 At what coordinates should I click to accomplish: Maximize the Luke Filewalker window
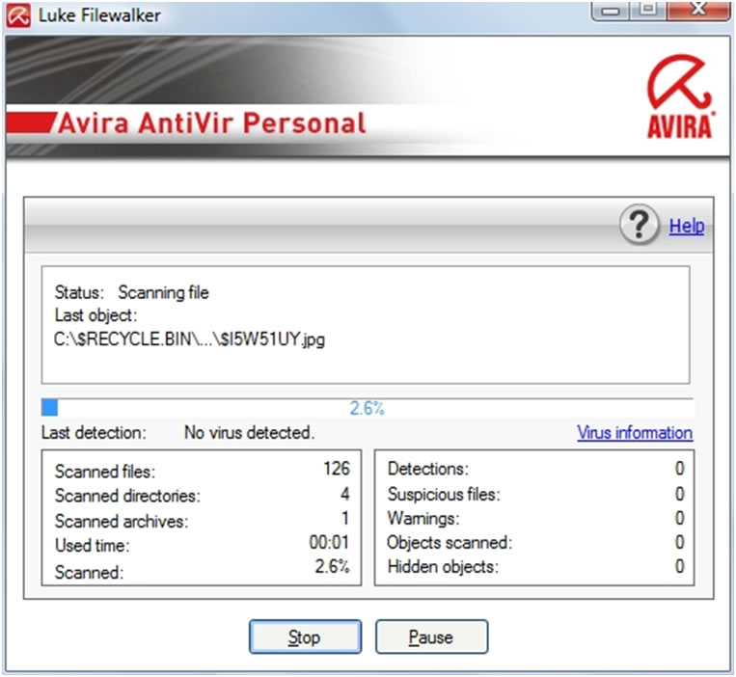(x=648, y=11)
